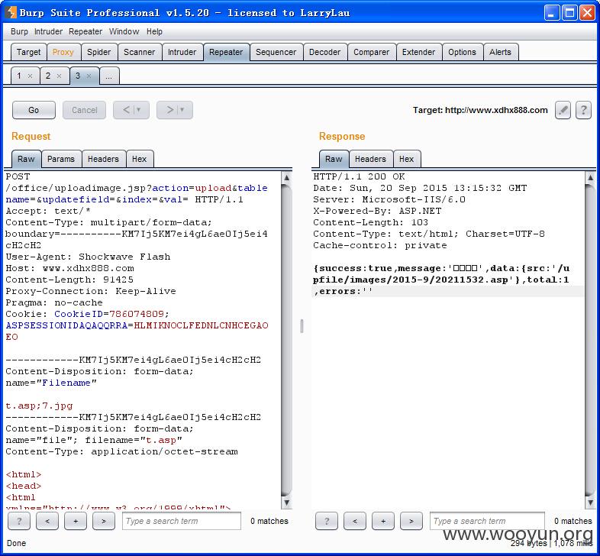Switch to the Sequencer tab
Image resolution: width=600 pixels, height=556 pixels.
[x=276, y=52]
